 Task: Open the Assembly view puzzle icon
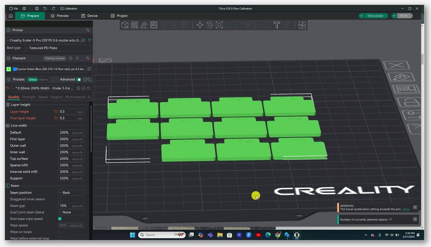click(302, 25)
